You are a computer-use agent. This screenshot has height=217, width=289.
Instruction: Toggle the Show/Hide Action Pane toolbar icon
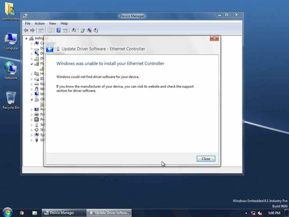[65, 31]
